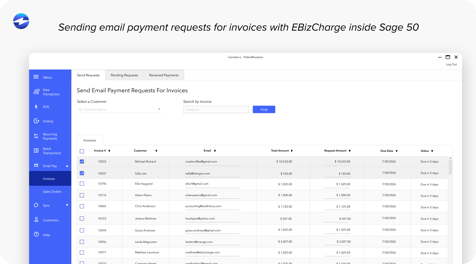The height and width of the screenshot is (264, 476).
Task: Edit email heyitsjess@yahoo.com field
Action: click(212, 219)
